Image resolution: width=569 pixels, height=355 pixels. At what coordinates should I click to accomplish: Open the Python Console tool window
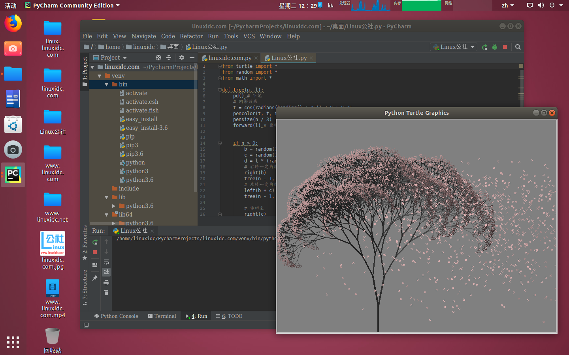click(x=117, y=316)
